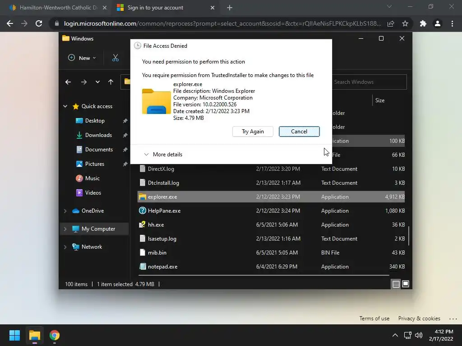Click the Cut scissors icon in Explorer toolbar
Image resolution: width=462 pixels, height=346 pixels.
coord(115,58)
